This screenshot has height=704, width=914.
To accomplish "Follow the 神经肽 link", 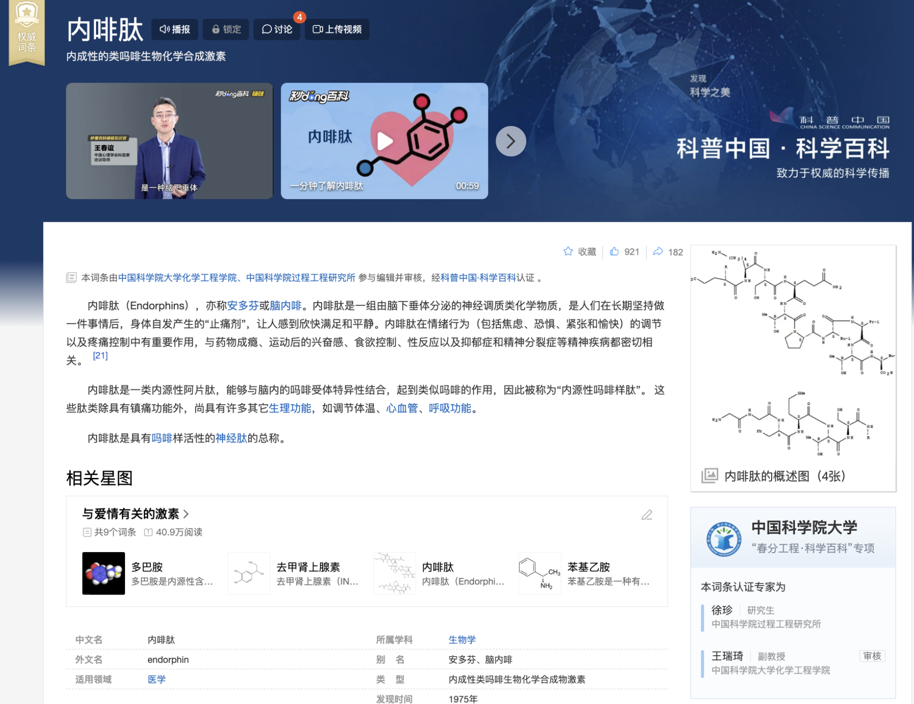I will [231, 438].
